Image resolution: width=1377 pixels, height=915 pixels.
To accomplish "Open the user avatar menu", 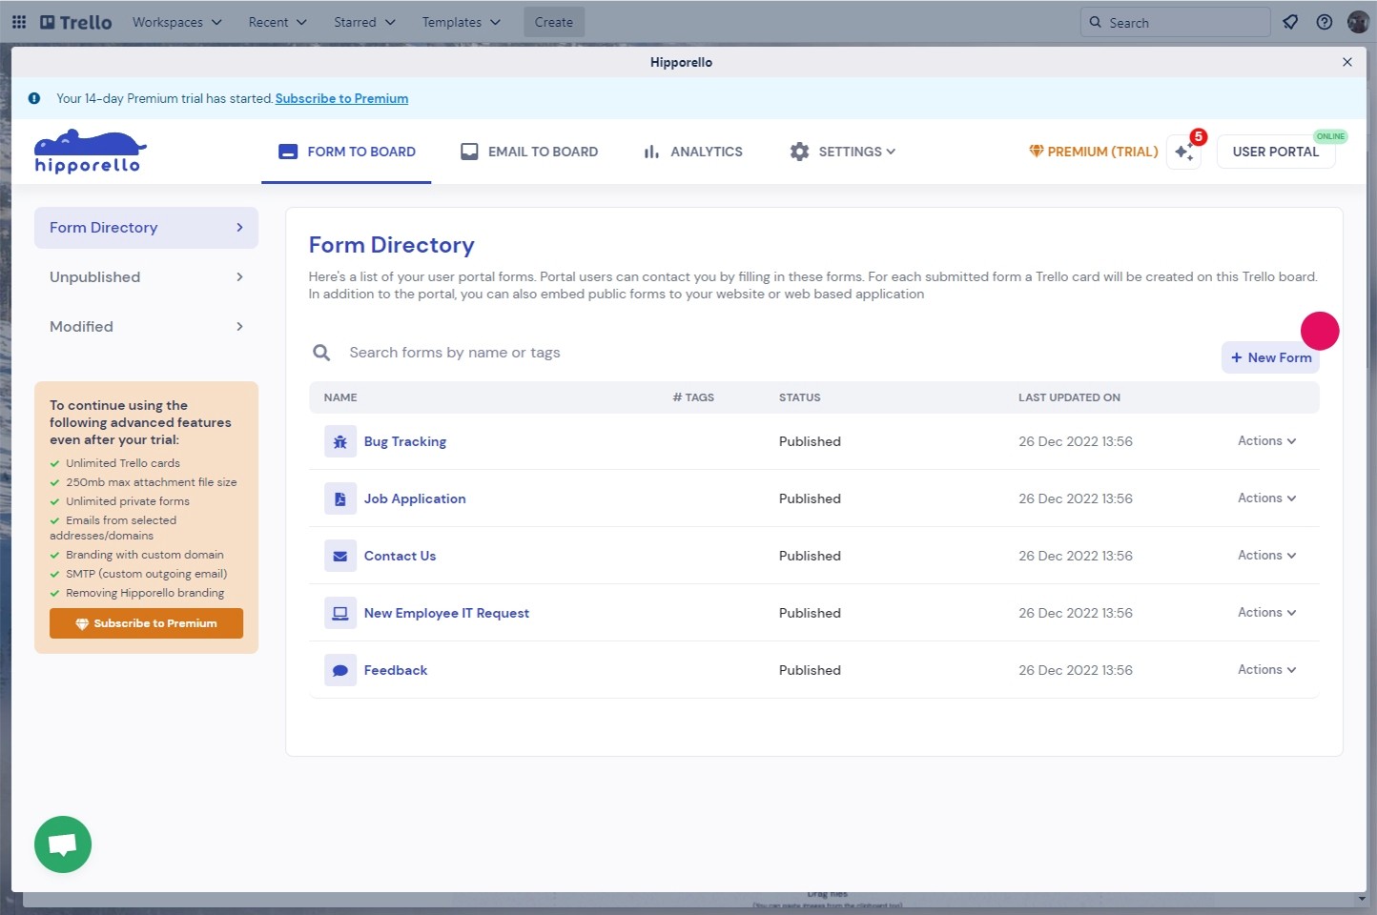I will click(x=1358, y=22).
